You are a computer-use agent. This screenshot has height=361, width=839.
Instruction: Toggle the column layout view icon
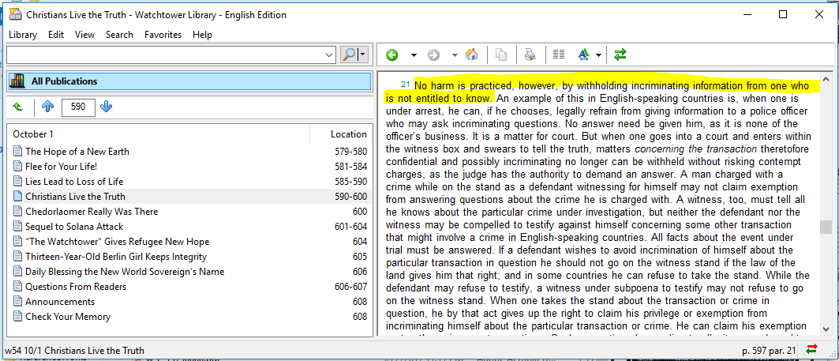click(559, 55)
